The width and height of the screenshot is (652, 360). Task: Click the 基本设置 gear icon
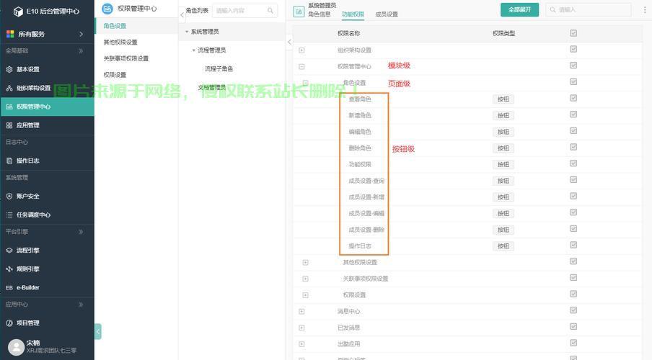(x=9, y=69)
